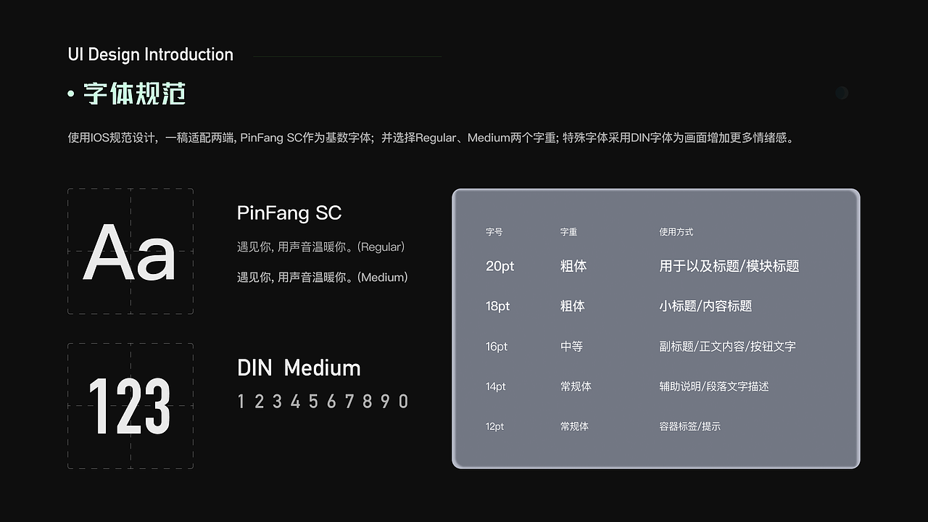Screen dimensions: 928x522
Task: Click the "1 2 3 4 5 6 7 8 9 0" digit sample
Action: click(x=323, y=400)
